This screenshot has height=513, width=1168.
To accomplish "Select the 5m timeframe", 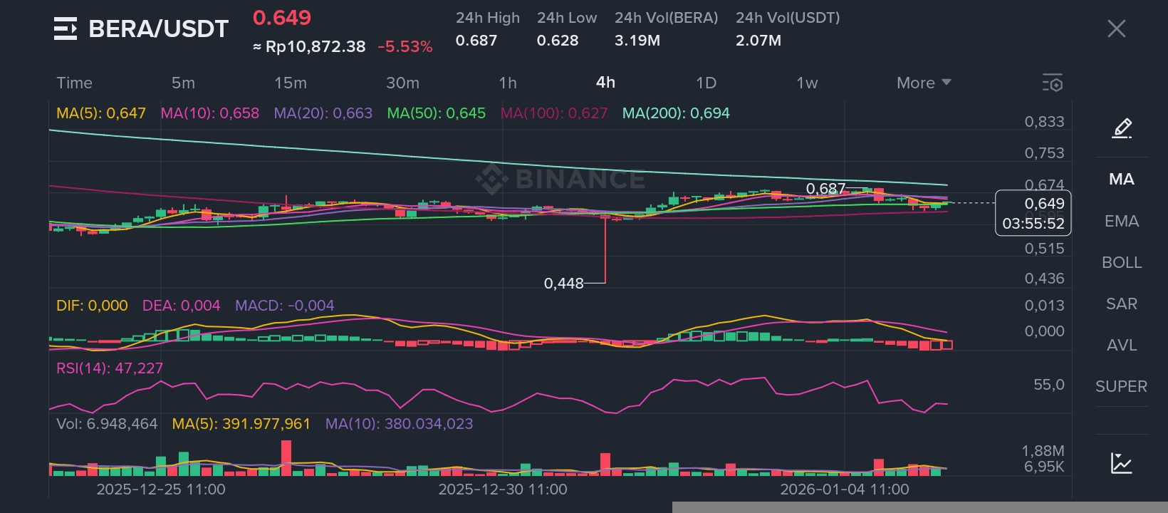I will click(183, 83).
